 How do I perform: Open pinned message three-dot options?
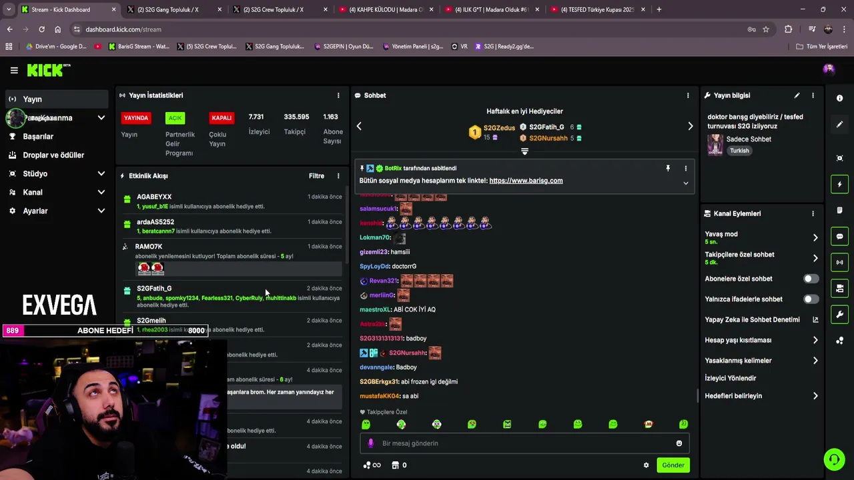[x=685, y=168]
